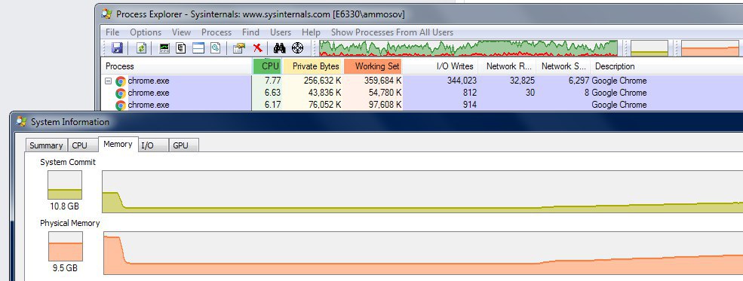This screenshot has height=281, width=743.
Task: Select the chrome.exe row with 7.77 CPU
Action: tap(422, 81)
